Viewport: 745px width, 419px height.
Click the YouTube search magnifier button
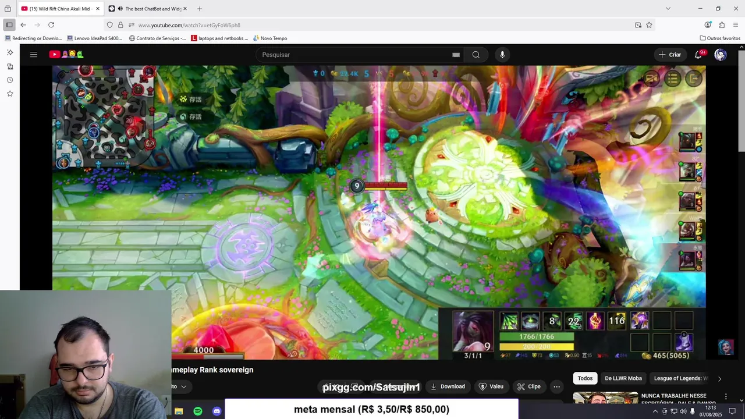click(476, 55)
